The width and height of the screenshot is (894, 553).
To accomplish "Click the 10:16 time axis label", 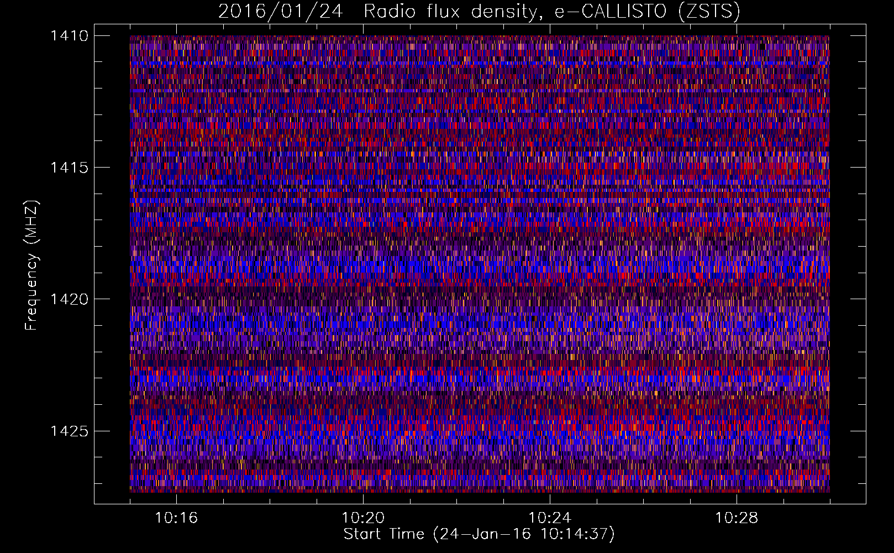I will tap(176, 518).
